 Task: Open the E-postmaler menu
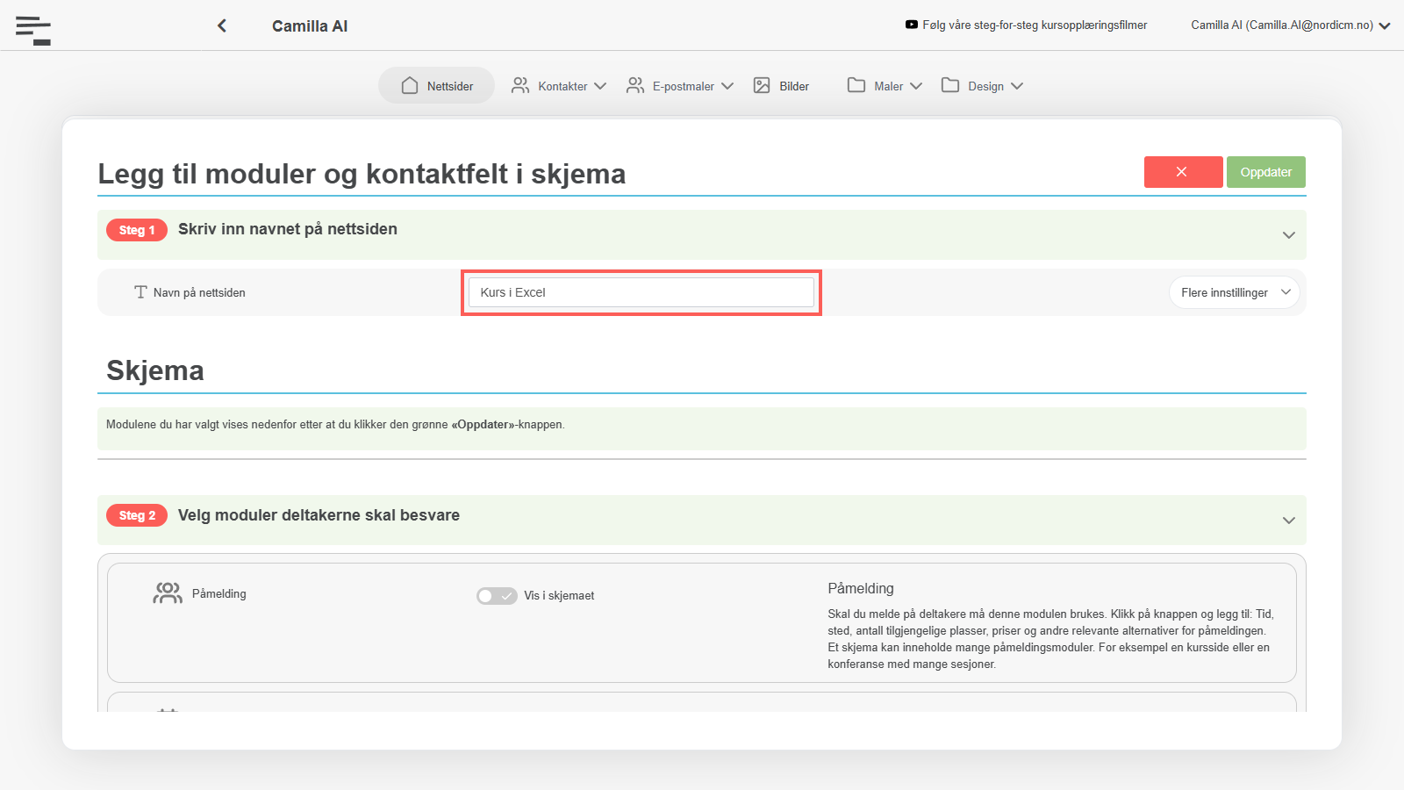tap(680, 85)
